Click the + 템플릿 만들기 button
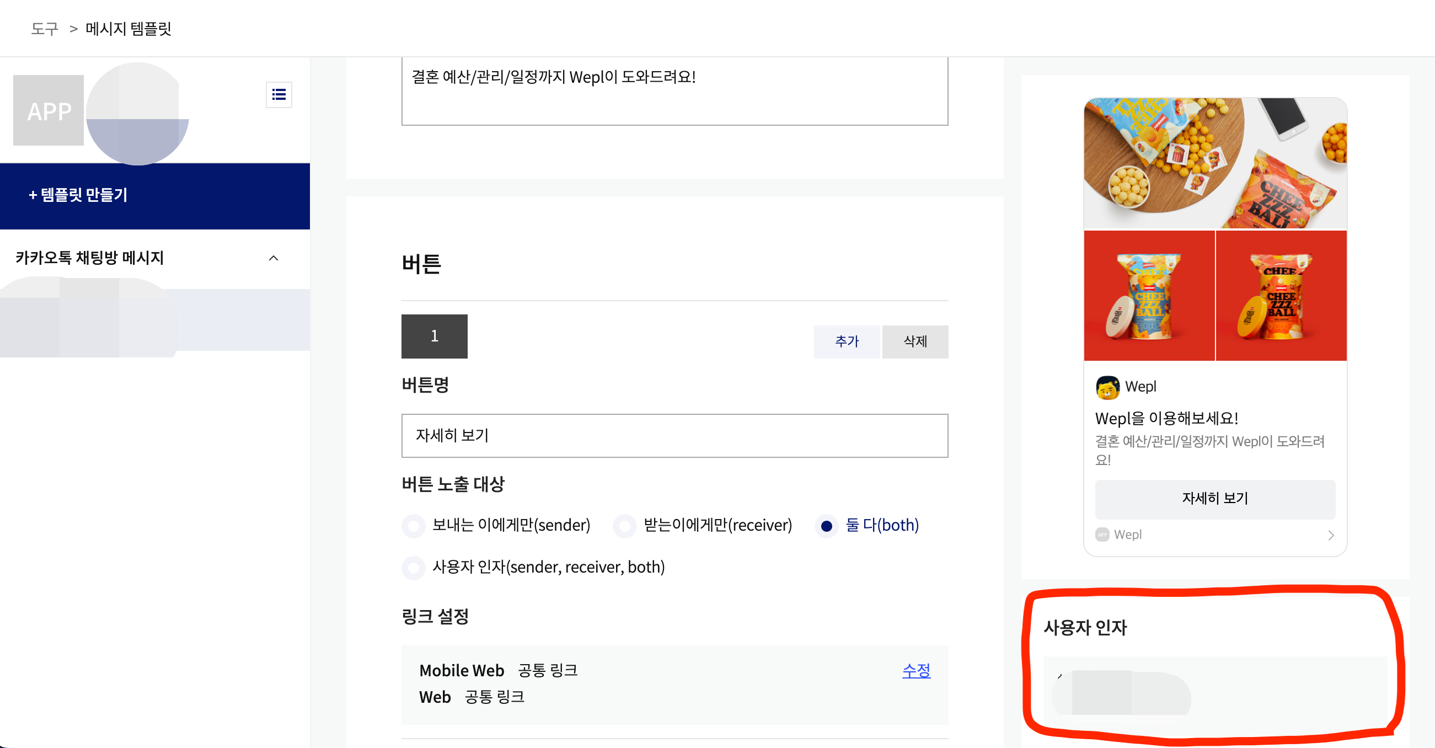This screenshot has width=1435, height=748. coord(78,195)
